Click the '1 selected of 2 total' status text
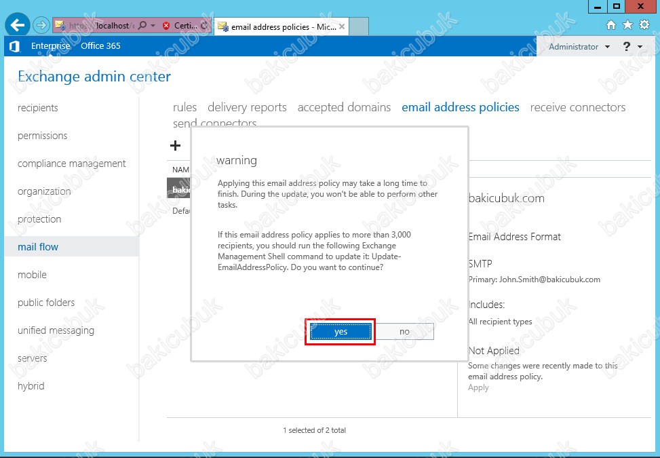Image resolution: width=660 pixels, height=458 pixels. [x=315, y=430]
